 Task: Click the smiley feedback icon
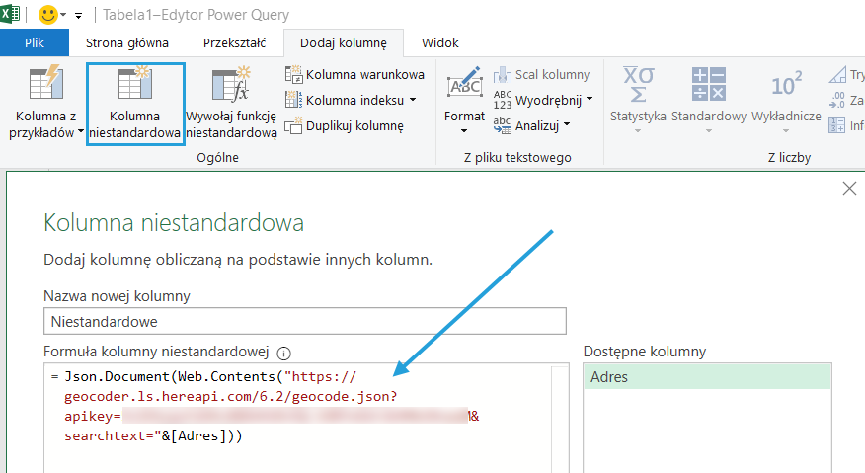pyautogui.click(x=48, y=15)
